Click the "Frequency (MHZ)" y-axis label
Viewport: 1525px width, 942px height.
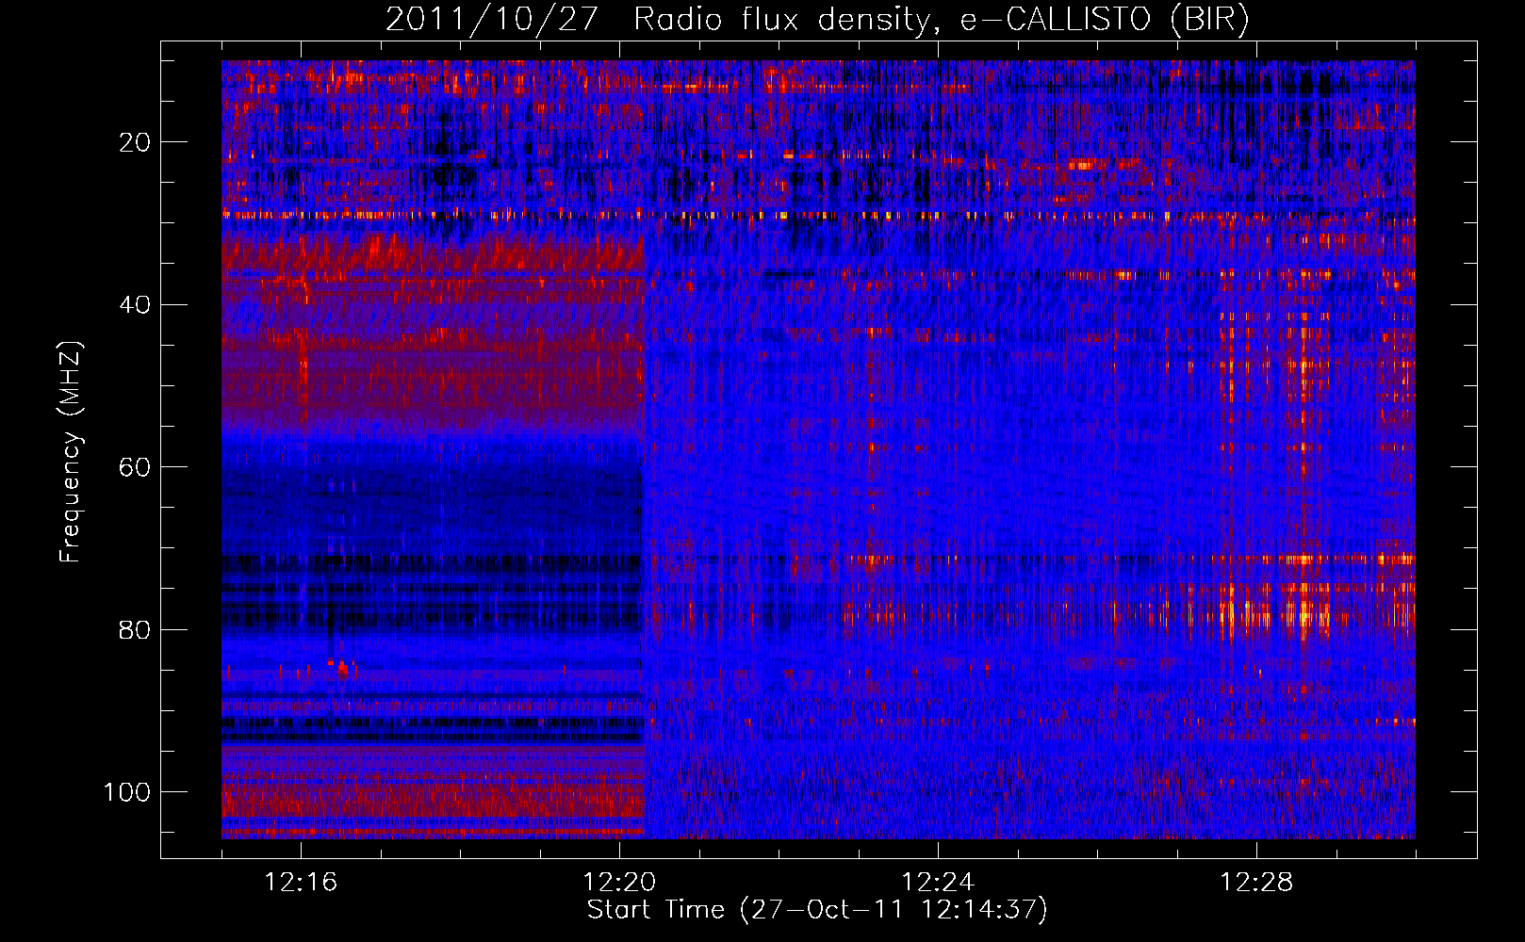(x=71, y=452)
